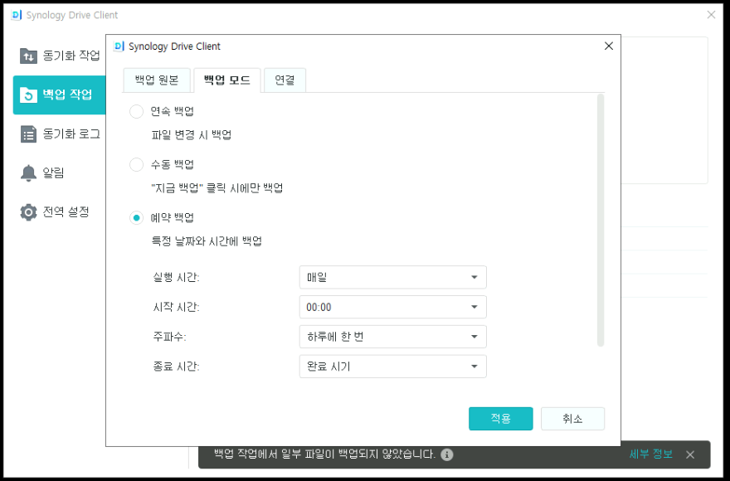Image resolution: width=730 pixels, height=481 pixels.
Task: Click the backup task icon in sidebar
Action: point(28,95)
